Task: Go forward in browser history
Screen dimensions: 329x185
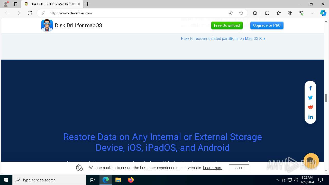Action: tap(19, 13)
